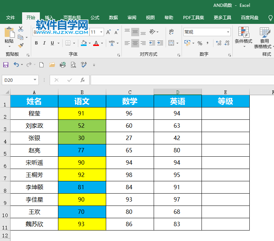
Task: Click the yellow fill color swatch button
Action: point(84,43)
